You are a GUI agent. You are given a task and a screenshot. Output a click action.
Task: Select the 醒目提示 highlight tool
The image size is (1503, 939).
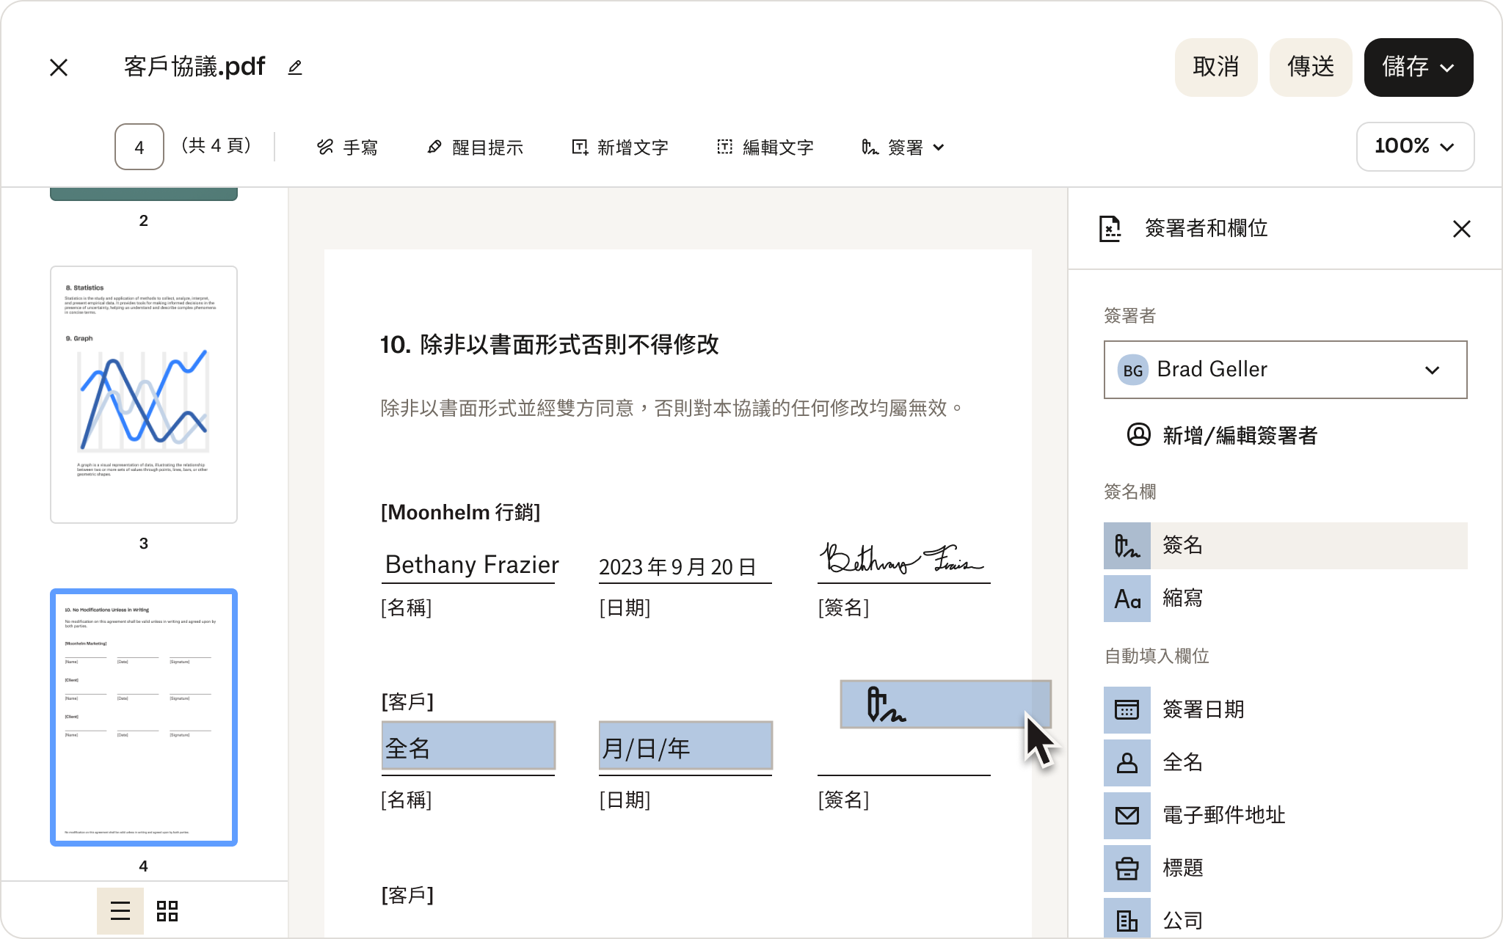(475, 147)
